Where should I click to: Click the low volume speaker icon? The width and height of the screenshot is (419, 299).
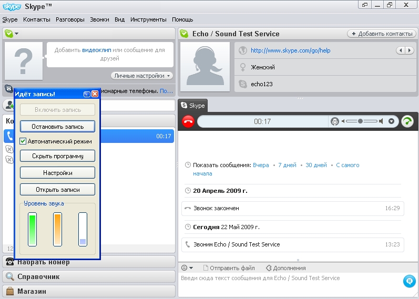[x=343, y=121]
